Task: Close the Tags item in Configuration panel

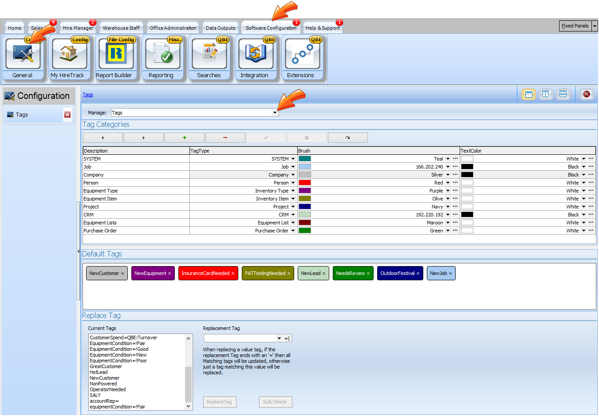Action: pyautogui.click(x=67, y=115)
